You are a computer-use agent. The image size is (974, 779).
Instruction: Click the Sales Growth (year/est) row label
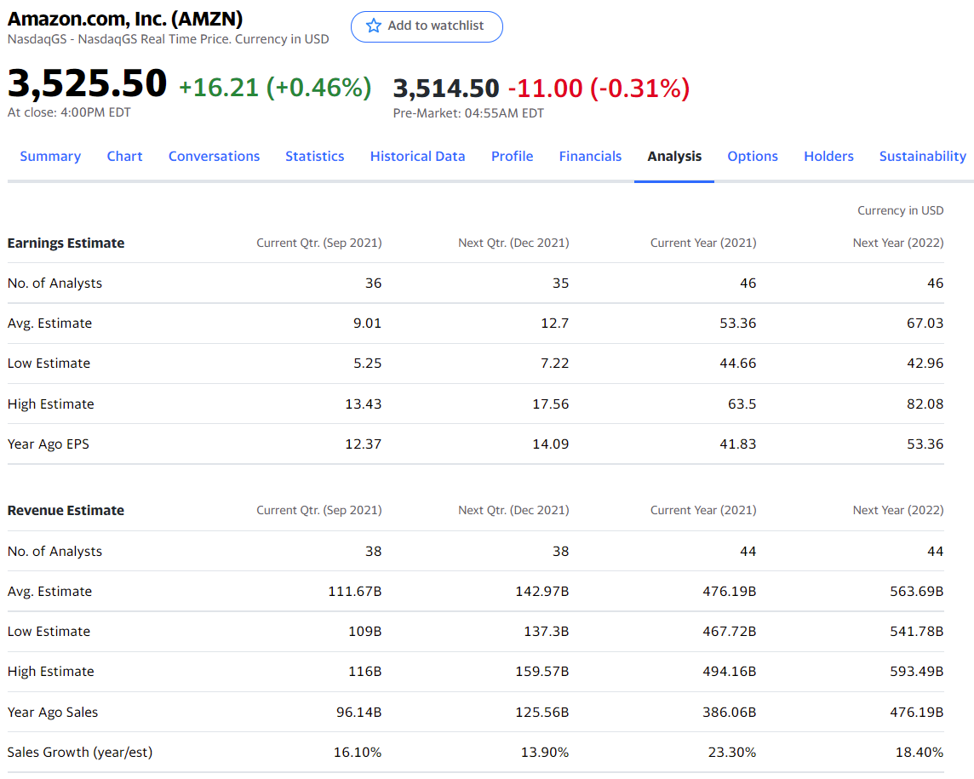tap(80, 753)
